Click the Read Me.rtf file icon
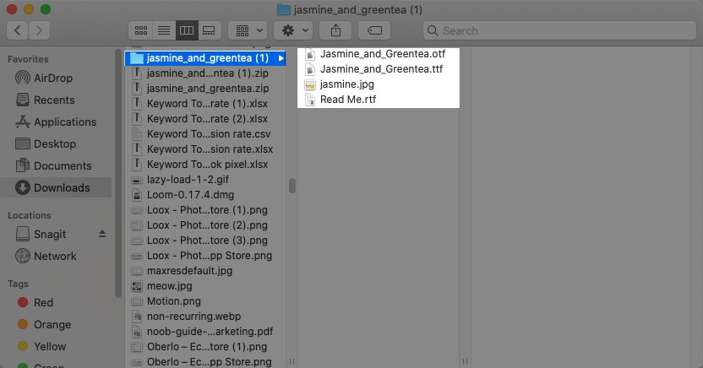 click(x=310, y=100)
